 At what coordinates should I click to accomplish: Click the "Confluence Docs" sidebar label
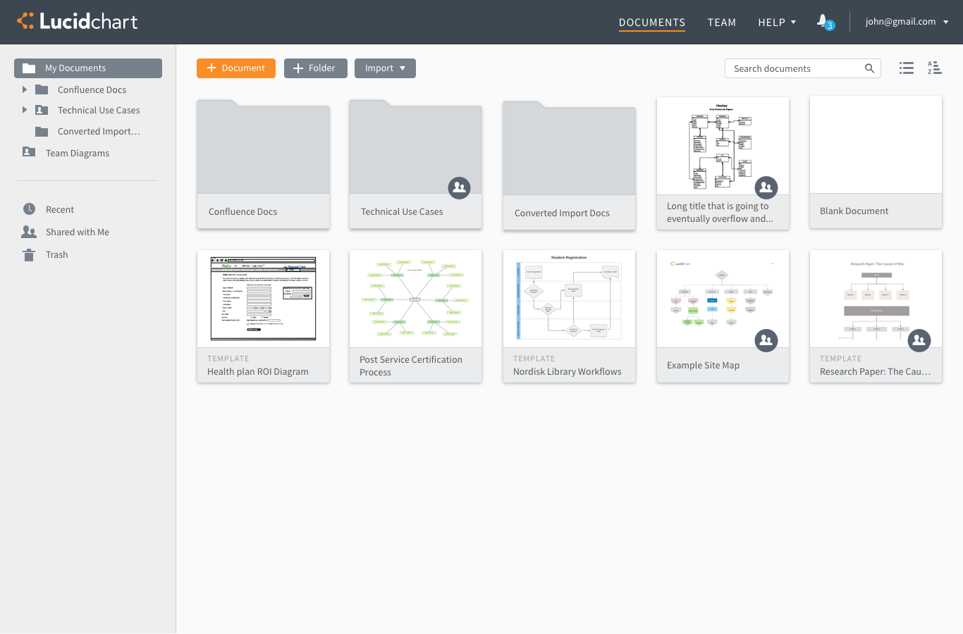pyautogui.click(x=92, y=89)
